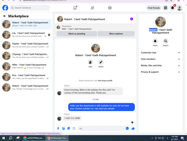187x141 pixels.
Task: Open Haylee apartment conversation
Action: [x=26, y=45]
